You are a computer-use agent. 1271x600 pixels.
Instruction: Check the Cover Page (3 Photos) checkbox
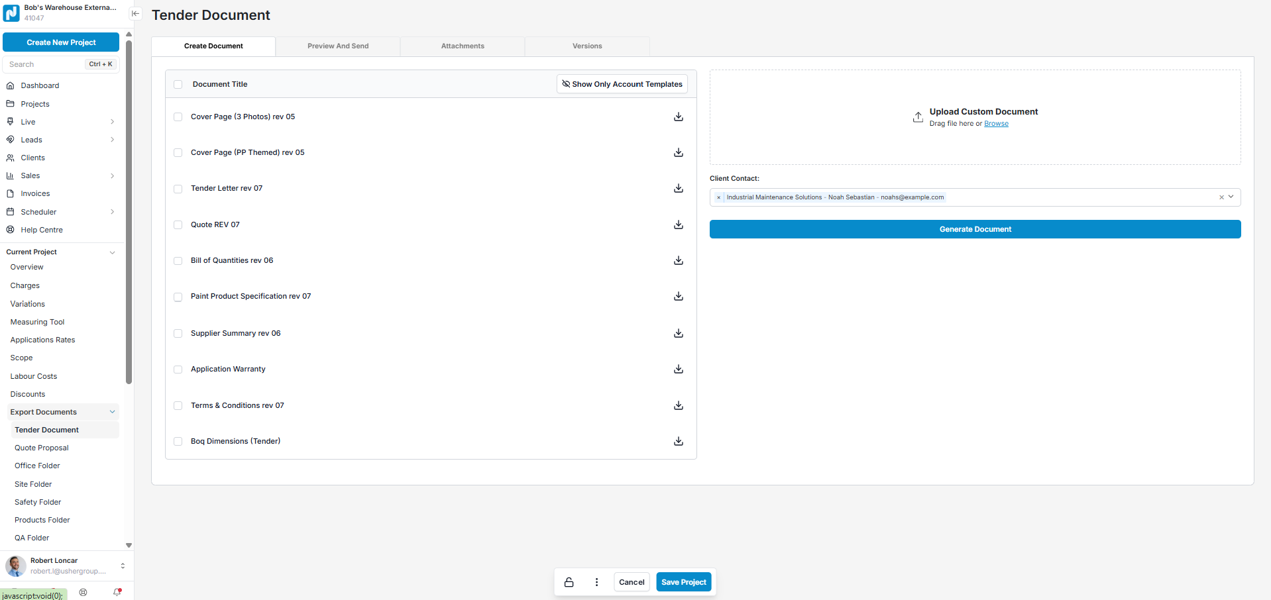(178, 117)
